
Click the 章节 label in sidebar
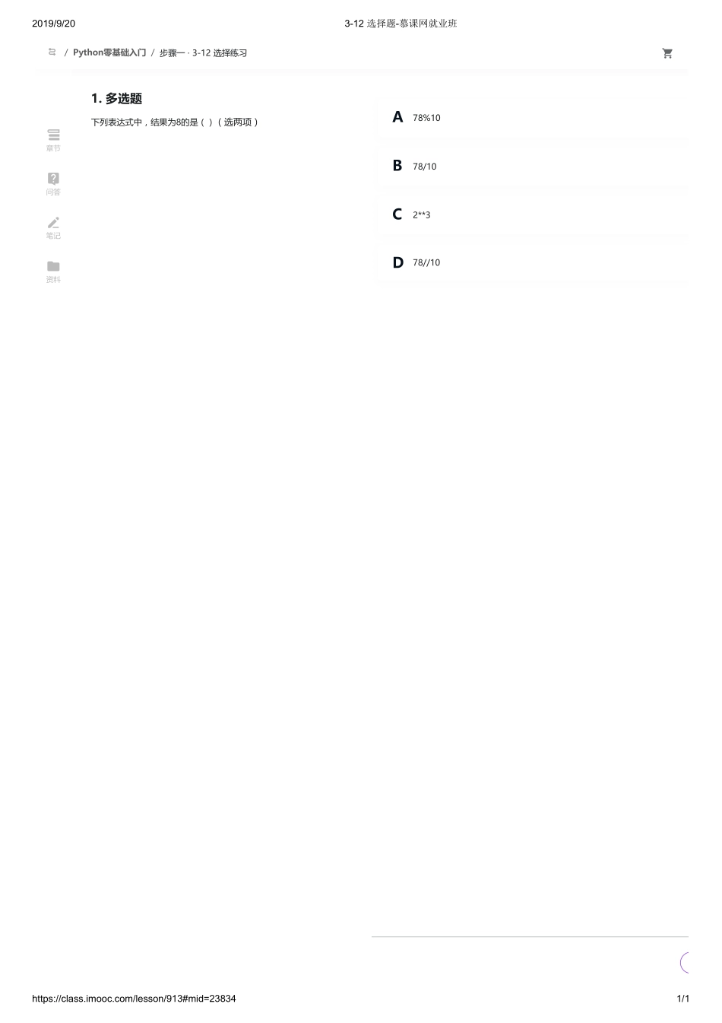click(53, 148)
